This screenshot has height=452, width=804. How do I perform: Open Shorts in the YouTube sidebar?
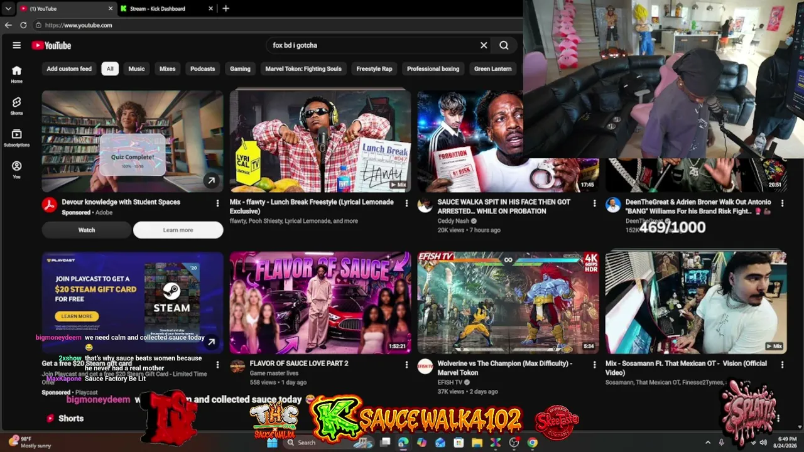pos(16,106)
